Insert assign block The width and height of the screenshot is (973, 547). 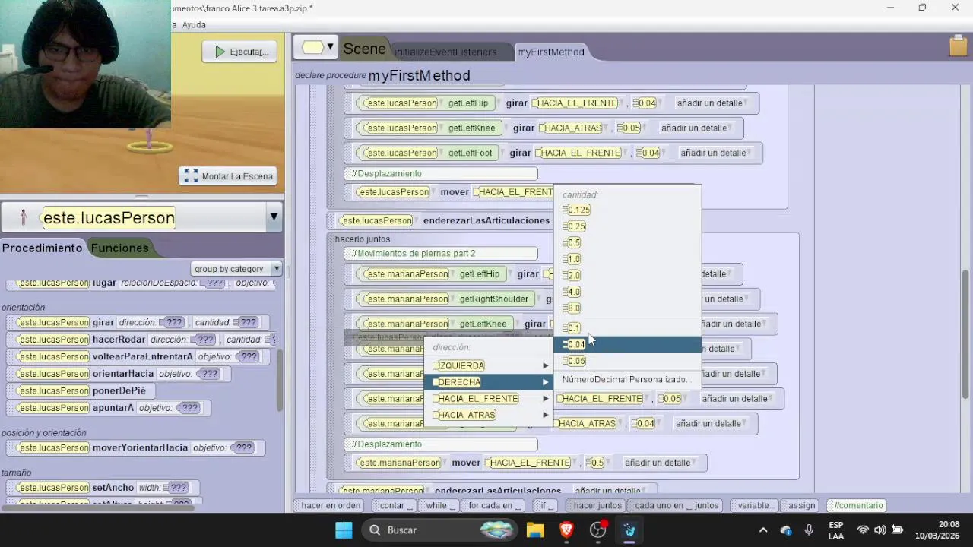tap(801, 505)
